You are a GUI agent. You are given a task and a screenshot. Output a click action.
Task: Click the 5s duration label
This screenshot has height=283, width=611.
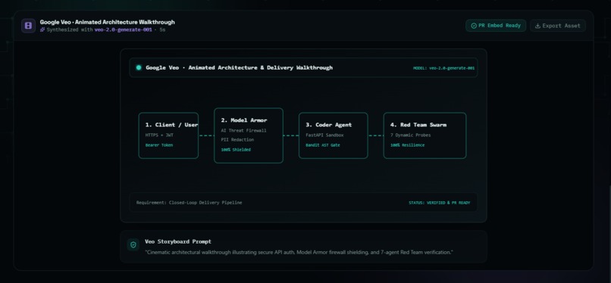pyautogui.click(x=162, y=30)
